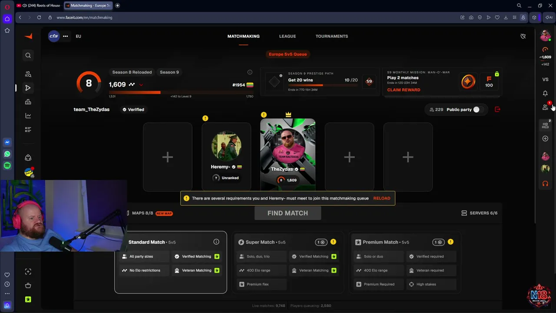
Task: Click the level 8 skill ring
Action: pos(89,83)
